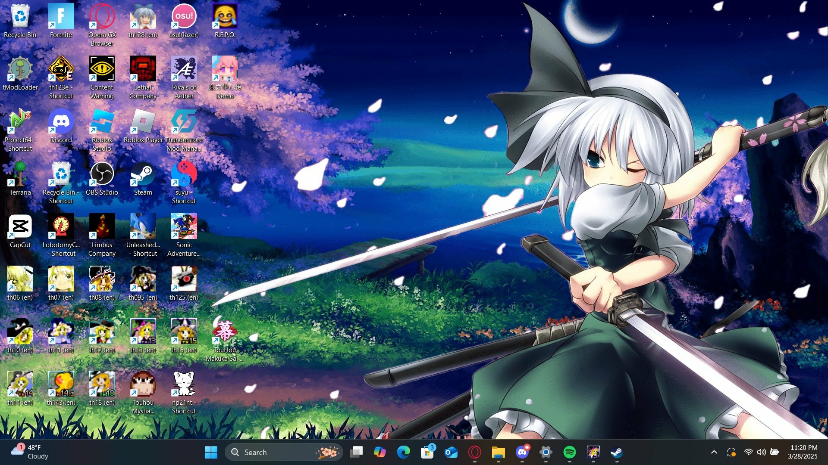Open Wi-Fi network tray icon
The height and width of the screenshot is (465, 828).
coord(749,452)
